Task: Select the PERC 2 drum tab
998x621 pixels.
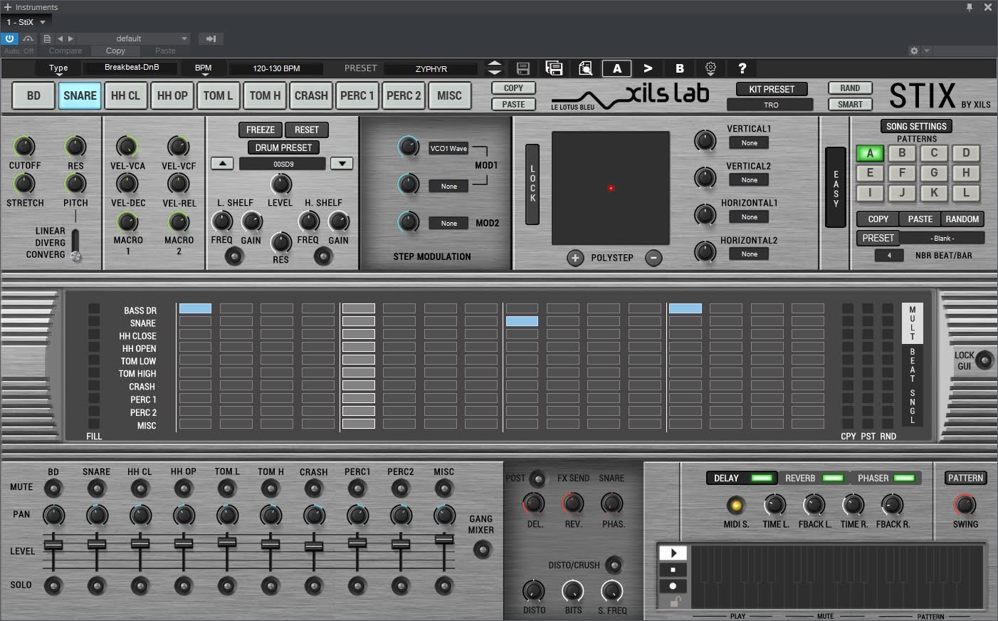Action: (x=404, y=95)
